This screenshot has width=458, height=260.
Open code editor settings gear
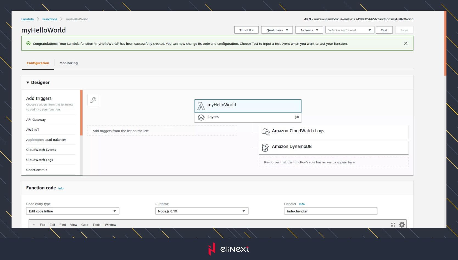pos(402,225)
